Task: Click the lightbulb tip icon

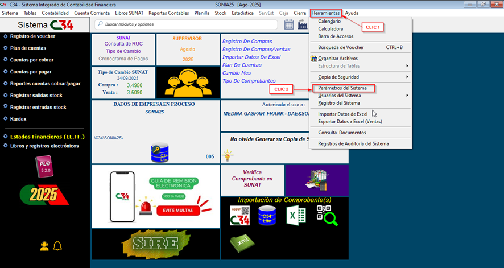Action: tap(228, 155)
